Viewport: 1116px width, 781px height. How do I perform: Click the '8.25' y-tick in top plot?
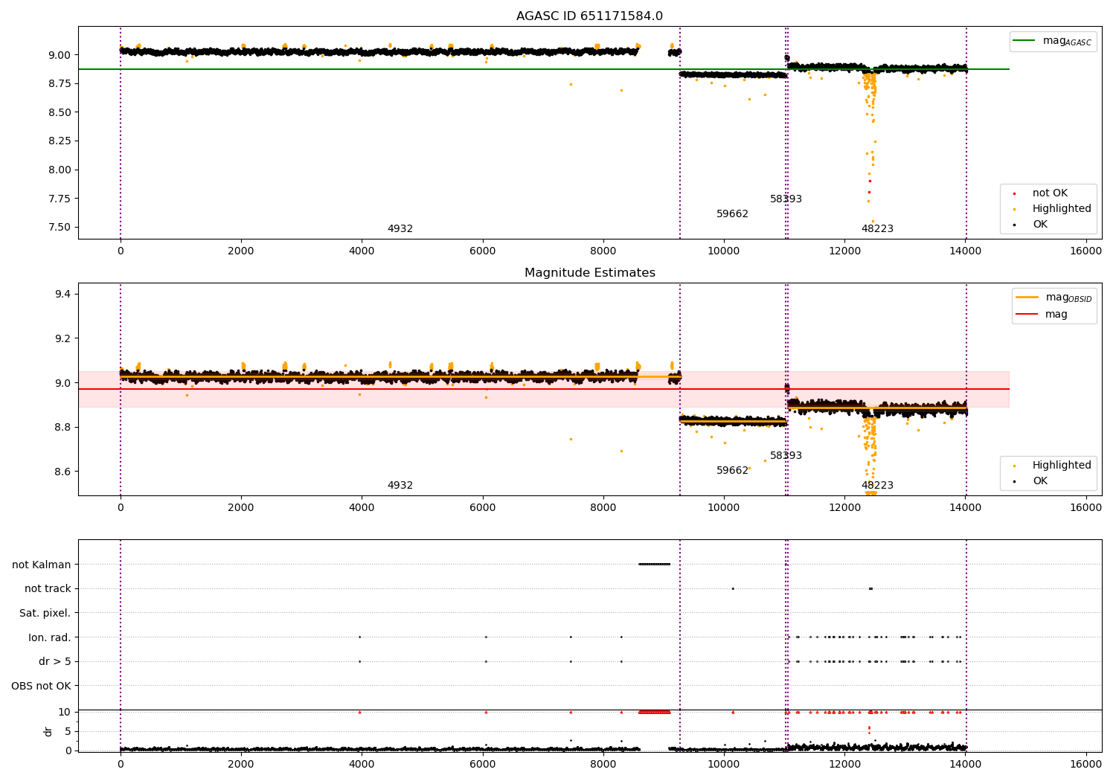[61, 141]
